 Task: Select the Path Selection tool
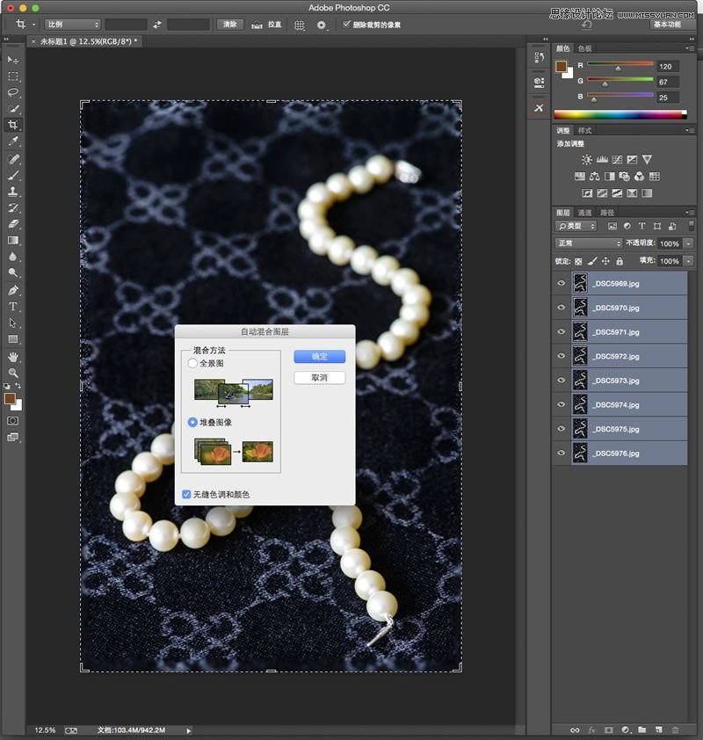pyautogui.click(x=12, y=323)
